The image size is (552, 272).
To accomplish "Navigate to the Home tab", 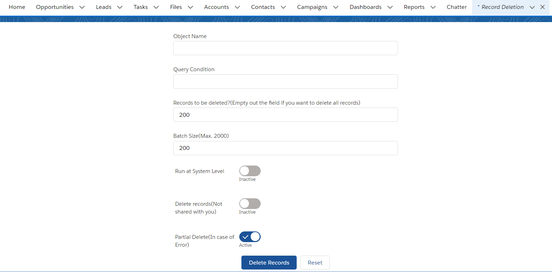I will [17, 7].
